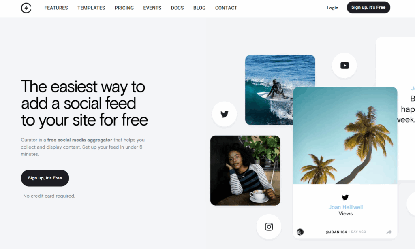Click the @JOANH84 profile avatar

[x=300, y=232]
